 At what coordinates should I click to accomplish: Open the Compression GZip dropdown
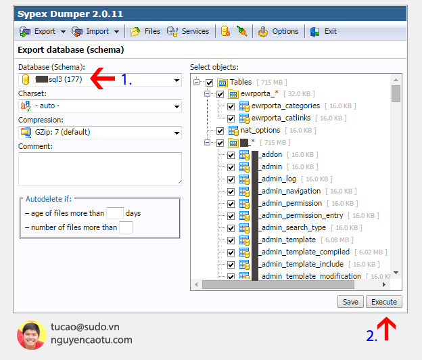pyautogui.click(x=100, y=133)
